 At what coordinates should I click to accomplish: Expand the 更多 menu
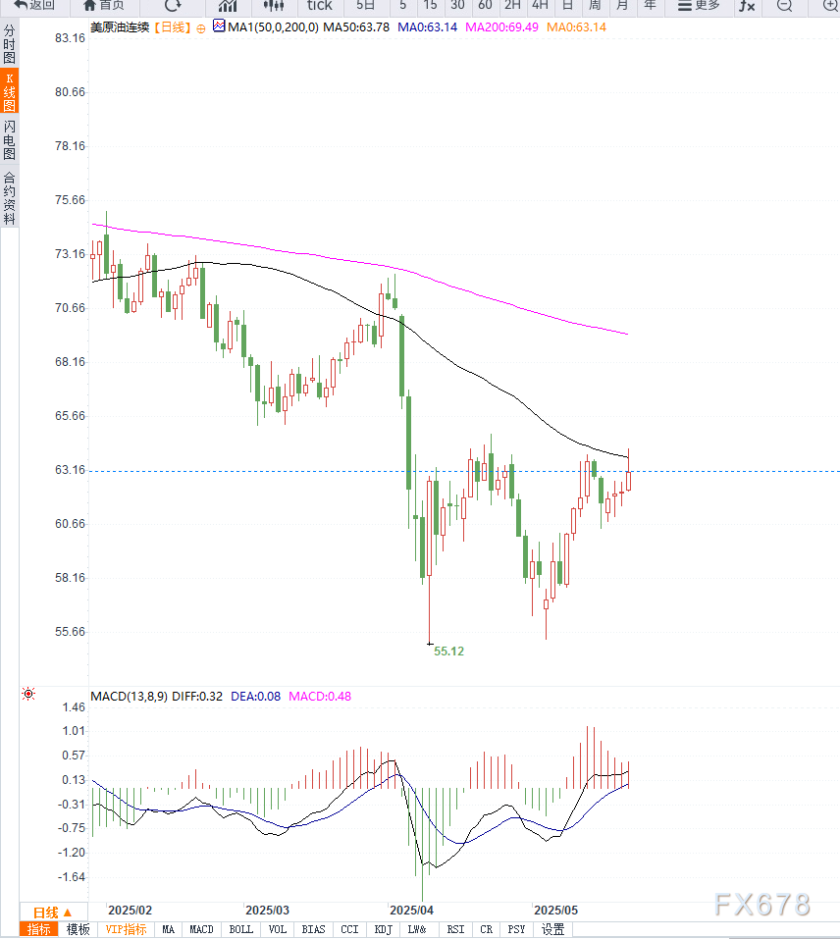coord(699,6)
